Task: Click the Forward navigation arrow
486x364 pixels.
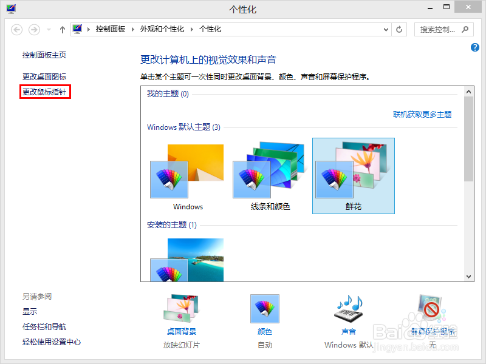Action: pos(34,30)
